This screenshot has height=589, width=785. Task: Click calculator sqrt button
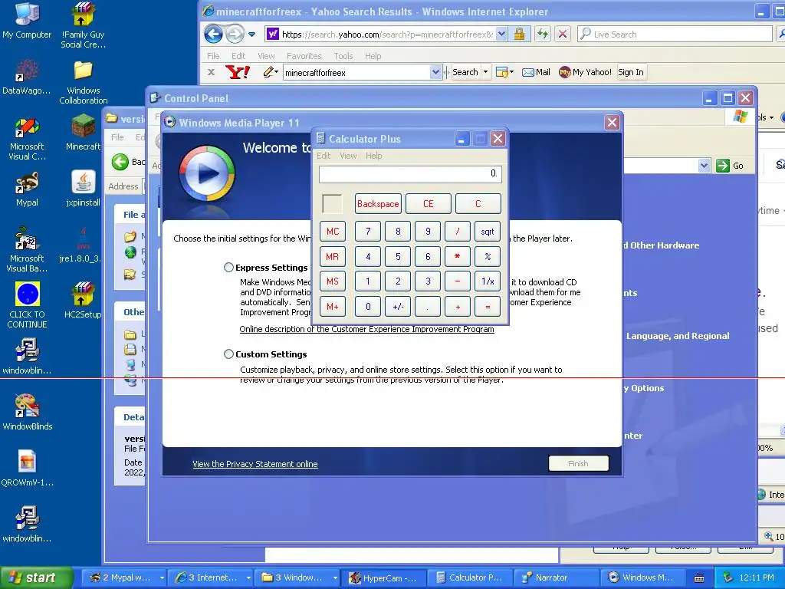[487, 232]
